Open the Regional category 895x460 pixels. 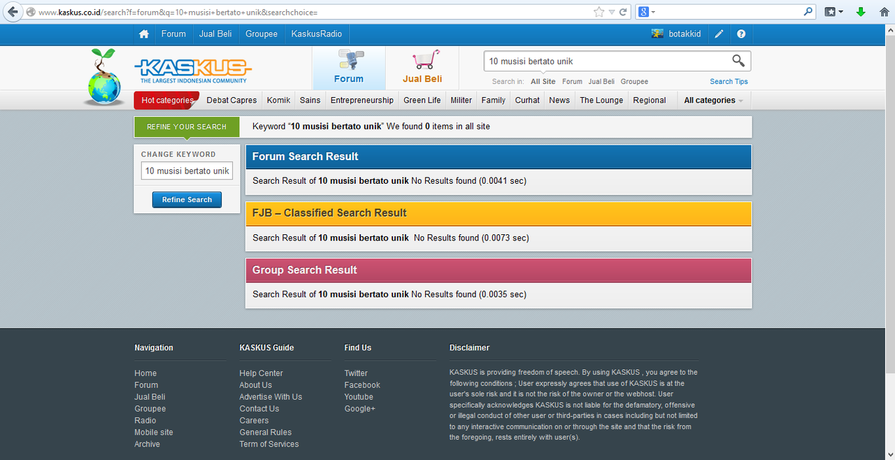coord(650,101)
